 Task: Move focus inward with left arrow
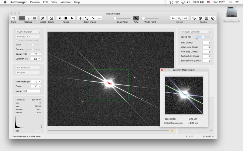(x=60, y=18)
